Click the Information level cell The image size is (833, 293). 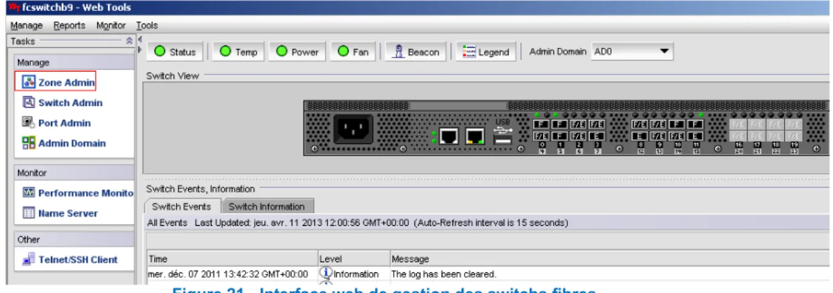pyautogui.click(x=354, y=274)
